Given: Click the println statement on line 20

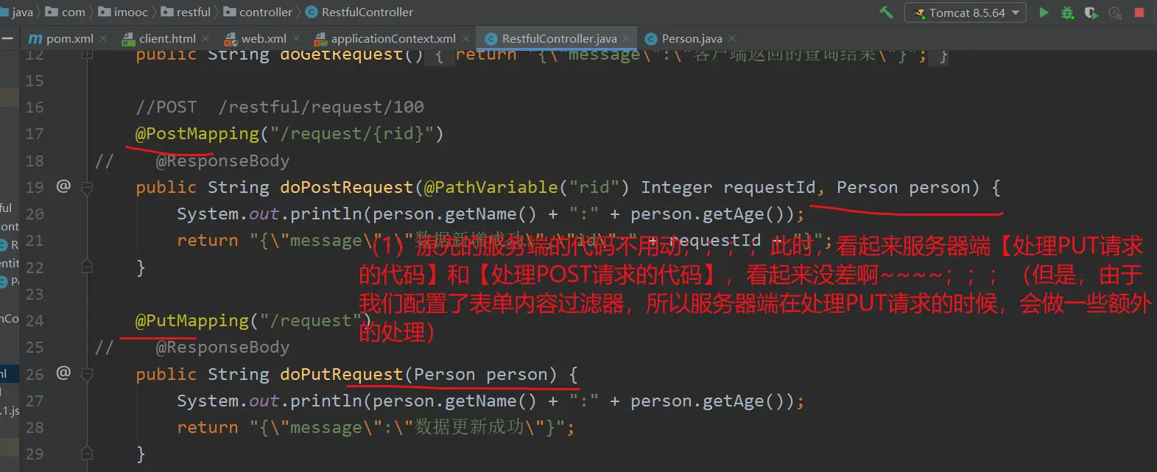Looking at the screenshot, I should coord(490,214).
